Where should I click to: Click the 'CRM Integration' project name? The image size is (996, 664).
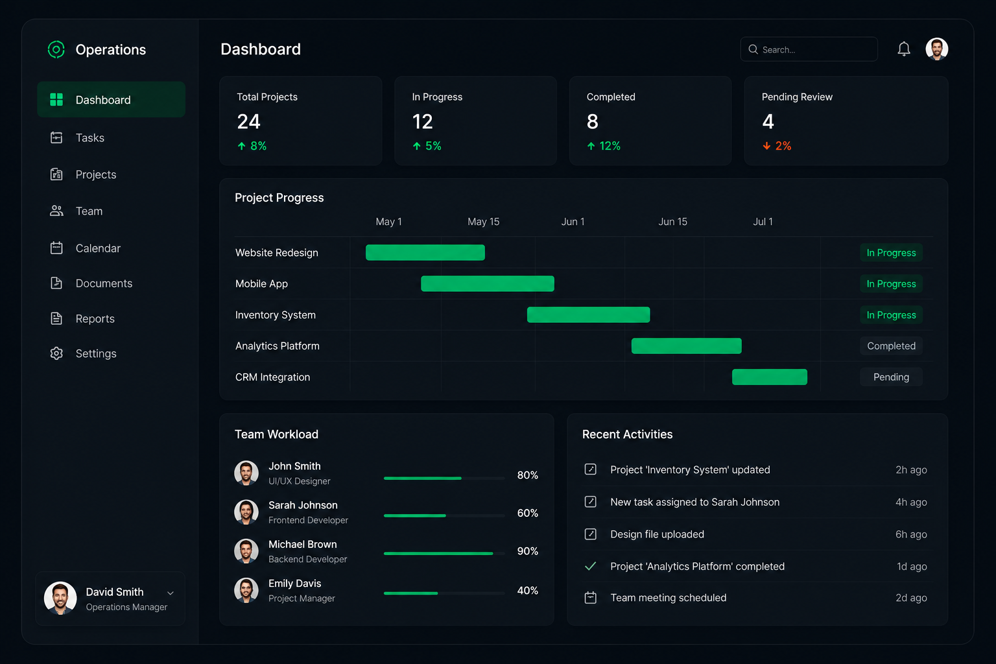pos(273,377)
